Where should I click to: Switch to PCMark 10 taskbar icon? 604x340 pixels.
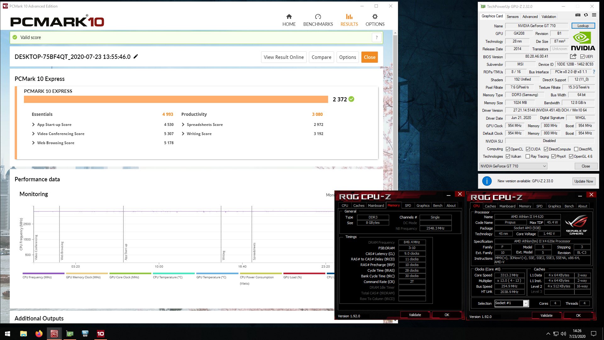tap(100, 334)
